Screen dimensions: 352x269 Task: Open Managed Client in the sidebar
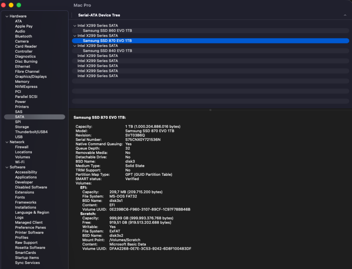click(x=29, y=222)
